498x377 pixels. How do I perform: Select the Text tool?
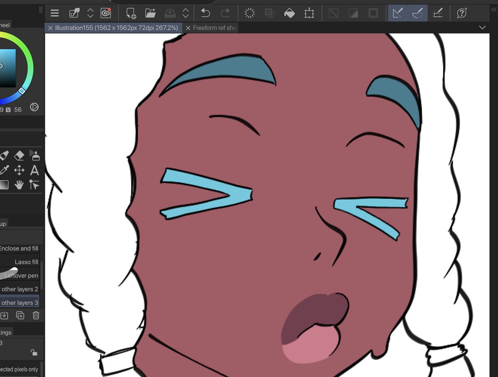coord(35,170)
